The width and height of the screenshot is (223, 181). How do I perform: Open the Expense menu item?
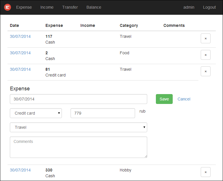pyautogui.click(x=24, y=7)
